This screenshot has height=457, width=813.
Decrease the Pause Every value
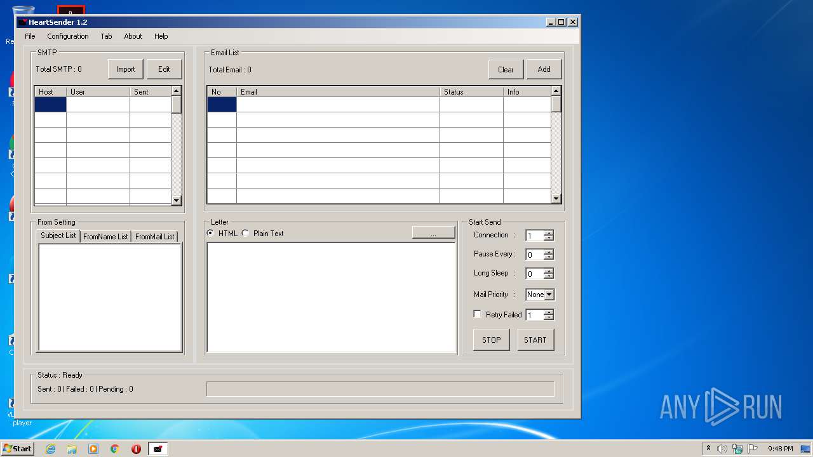(549, 257)
